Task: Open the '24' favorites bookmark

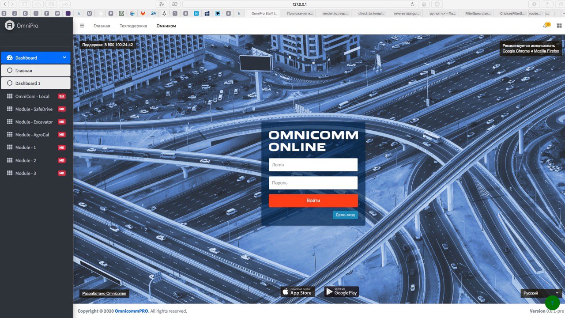Action: (153, 14)
